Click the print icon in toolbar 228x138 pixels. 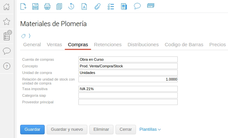(47, 6)
